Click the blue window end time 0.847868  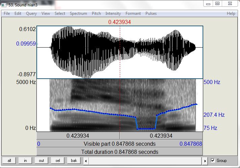(191, 144)
